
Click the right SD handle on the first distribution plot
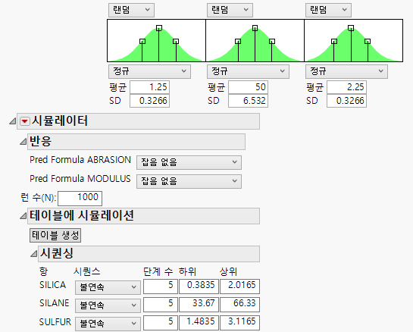176,42
